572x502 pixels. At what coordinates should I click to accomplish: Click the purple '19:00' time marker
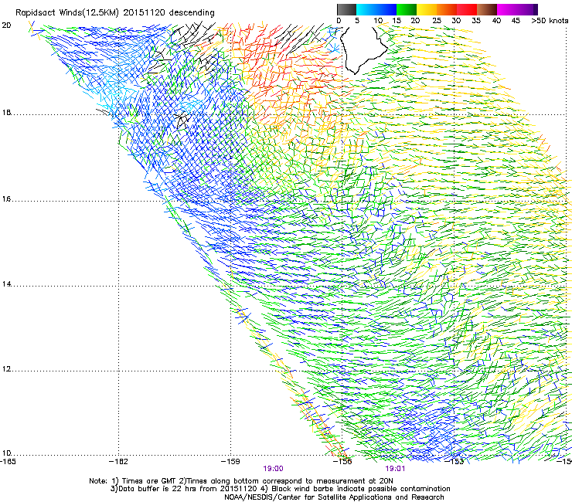tap(273, 469)
